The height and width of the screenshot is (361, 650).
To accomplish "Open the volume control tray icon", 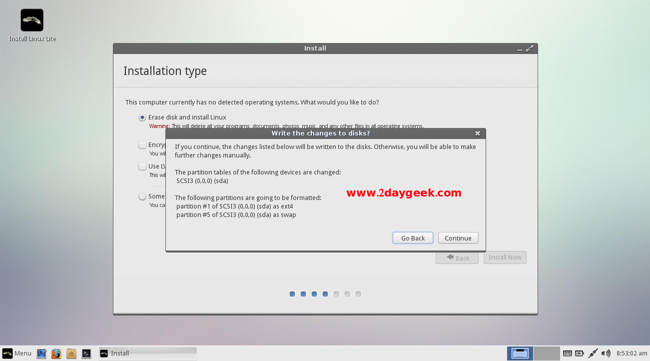I will tap(606, 353).
